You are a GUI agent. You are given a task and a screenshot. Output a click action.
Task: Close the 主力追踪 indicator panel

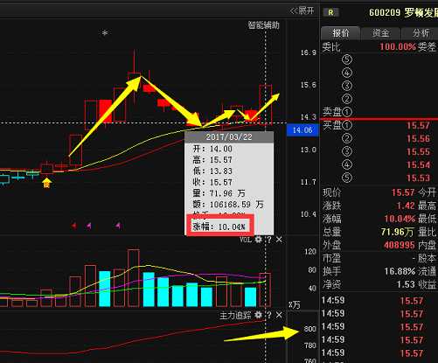pos(279,315)
